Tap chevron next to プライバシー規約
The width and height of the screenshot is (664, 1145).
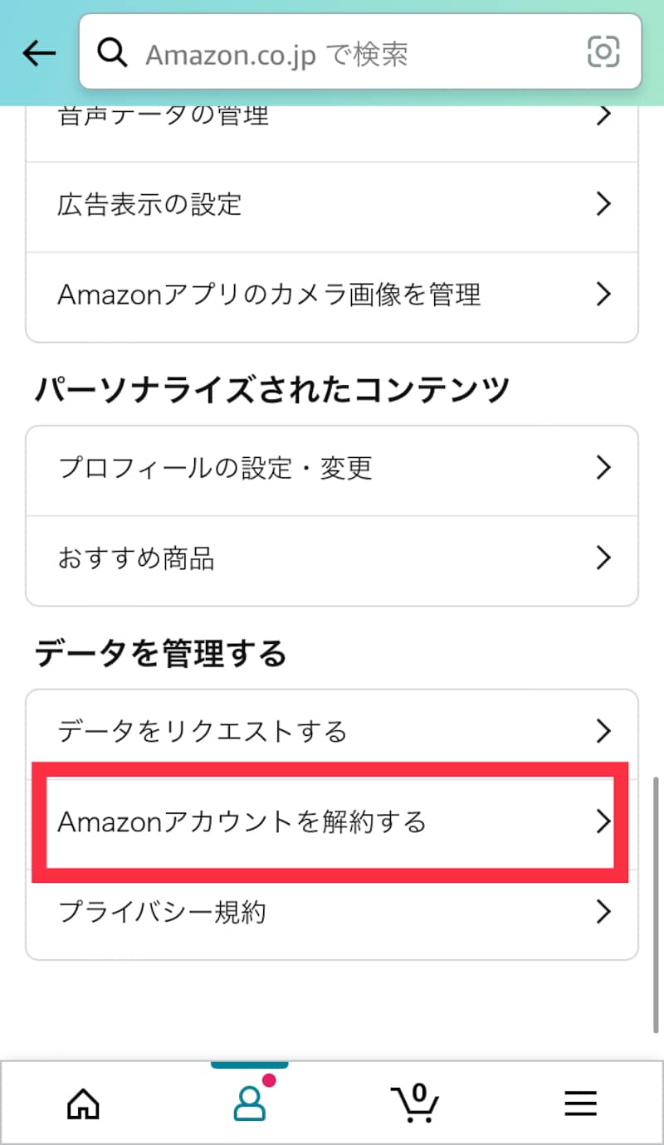coord(603,913)
